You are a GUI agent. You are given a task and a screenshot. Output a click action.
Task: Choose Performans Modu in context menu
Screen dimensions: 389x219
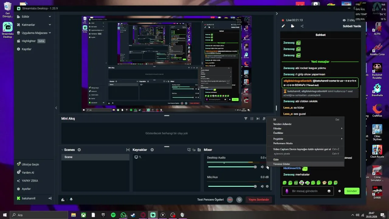(x=305, y=143)
